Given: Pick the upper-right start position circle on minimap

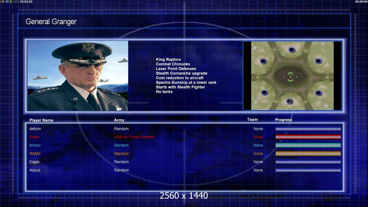Looking at the screenshot, I should (318, 61).
